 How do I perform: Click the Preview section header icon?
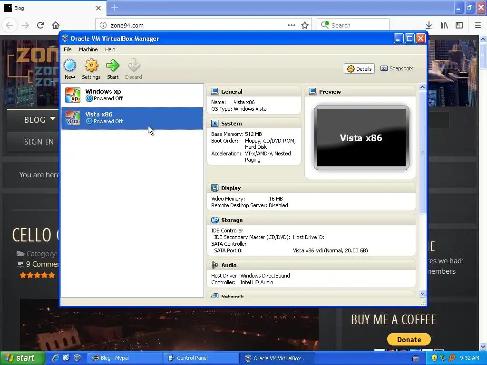pyautogui.click(x=313, y=92)
